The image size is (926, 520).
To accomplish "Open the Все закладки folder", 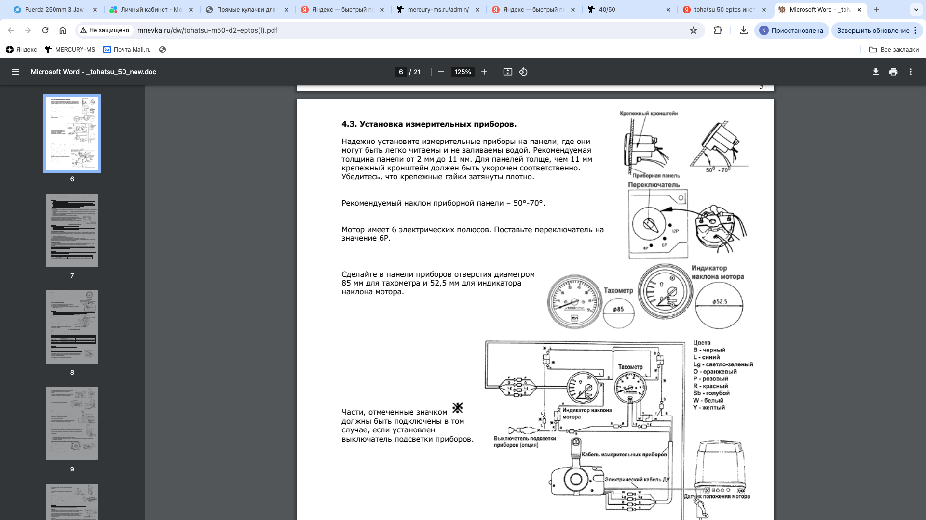I will click(894, 50).
